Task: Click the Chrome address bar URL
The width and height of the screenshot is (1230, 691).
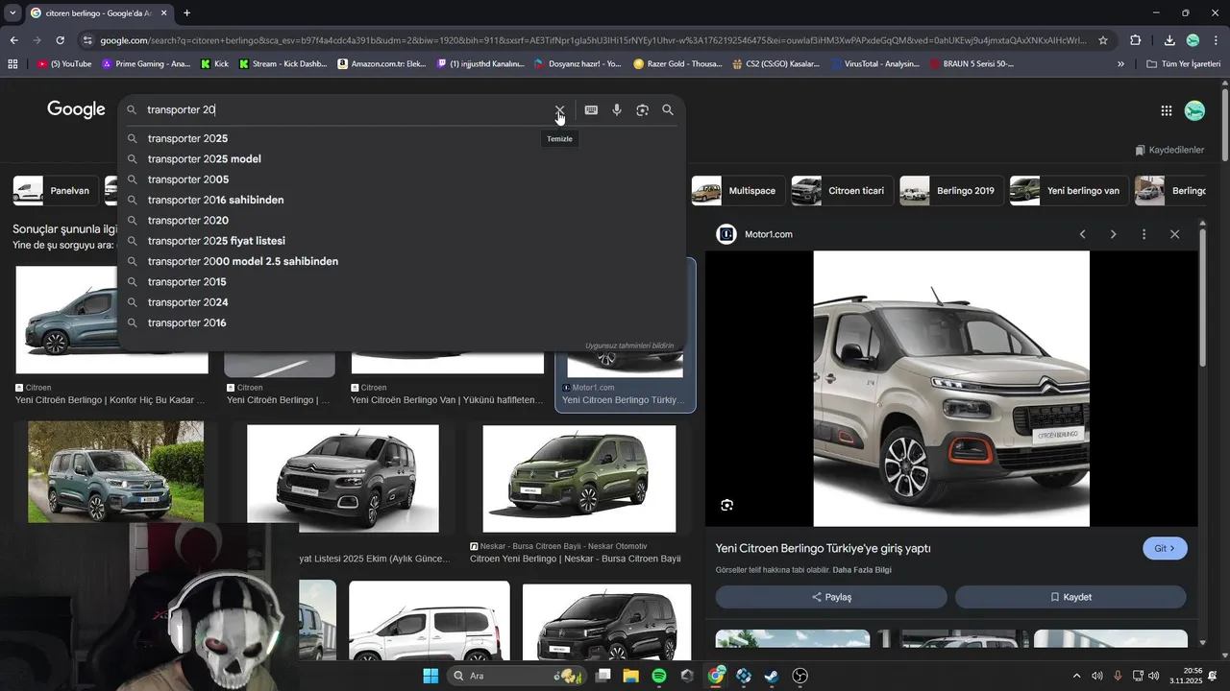Action: click(x=594, y=40)
